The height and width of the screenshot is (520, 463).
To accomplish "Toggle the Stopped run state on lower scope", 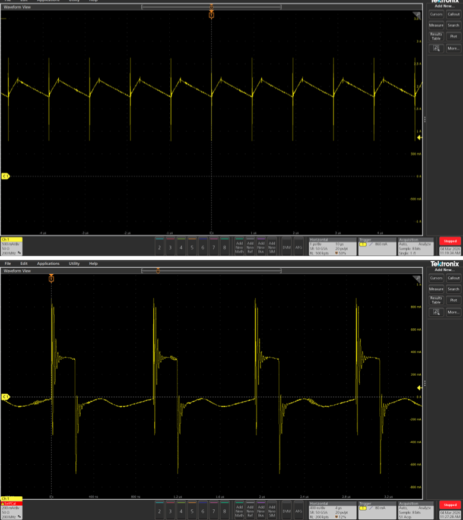I will pos(450,505).
